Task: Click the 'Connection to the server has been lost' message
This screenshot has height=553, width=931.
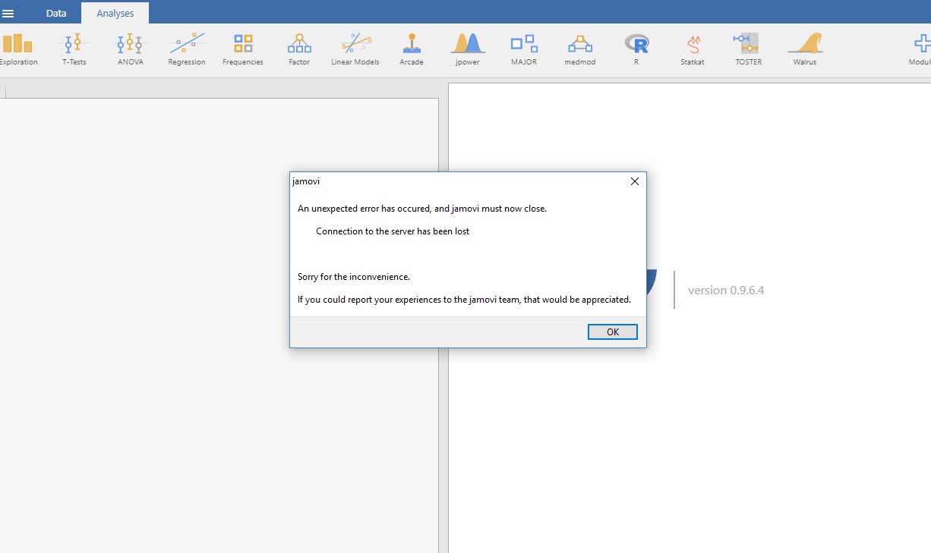Action: click(393, 231)
